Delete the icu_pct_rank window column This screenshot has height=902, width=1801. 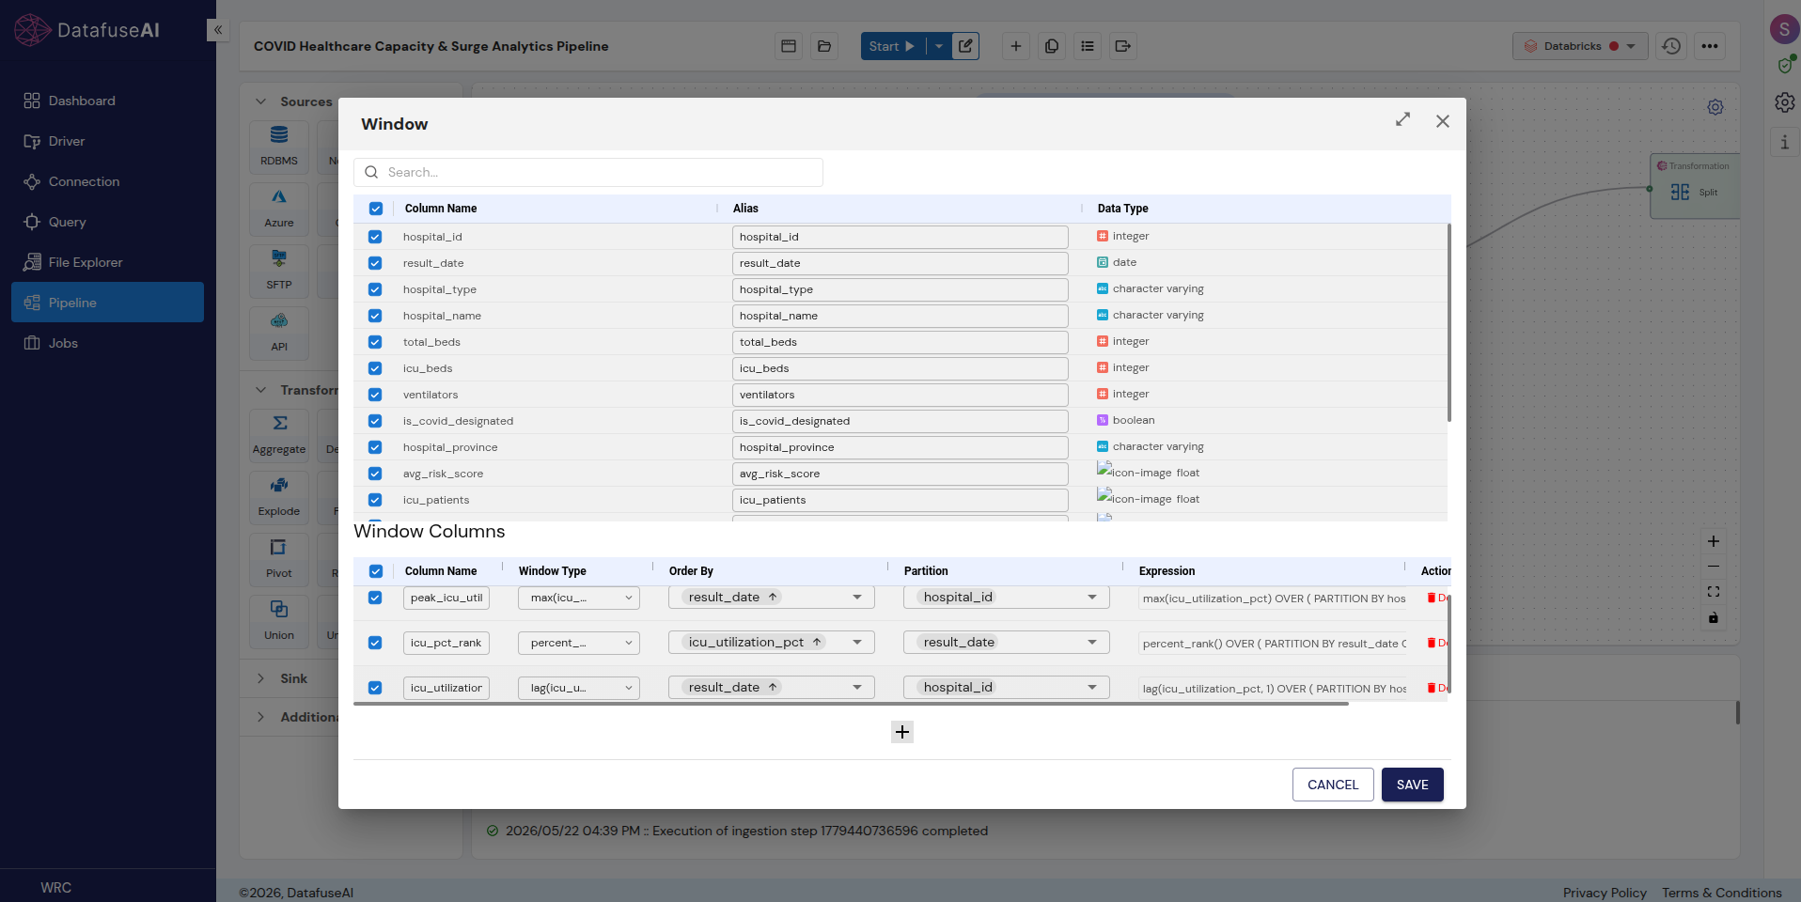point(1436,643)
